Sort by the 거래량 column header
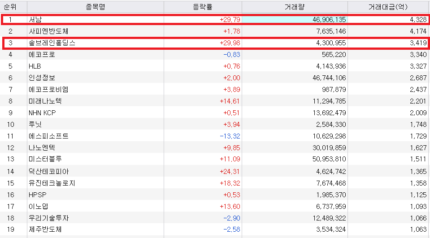The image size is (430, 238). click(295, 7)
